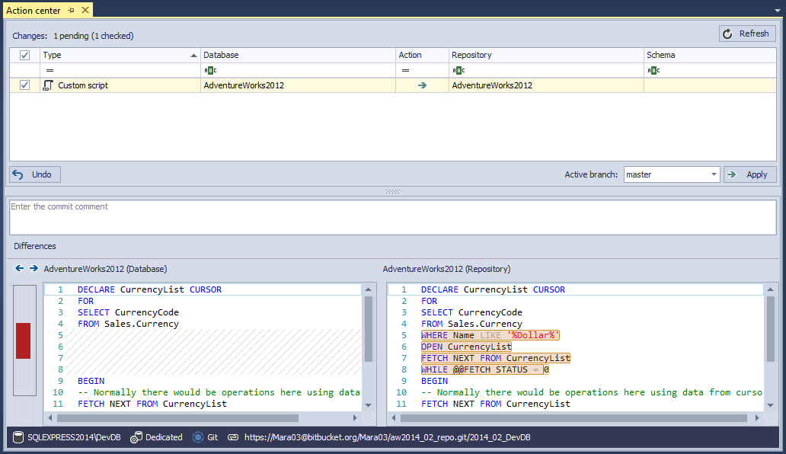Click the Undo button
The width and height of the screenshot is (786, 454).
[34, 174]
